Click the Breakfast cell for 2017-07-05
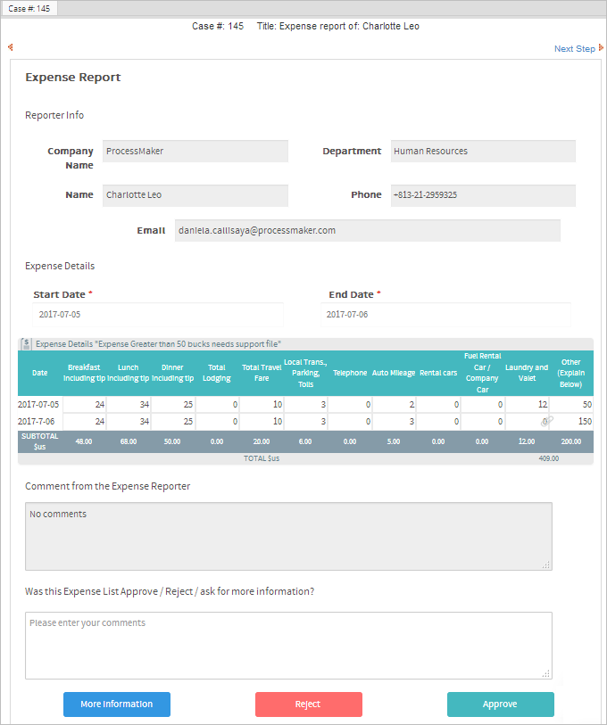Viewport: 607px width, 725px height. (85, 405)
